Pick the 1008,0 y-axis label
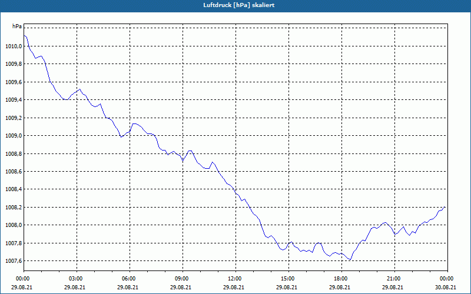Screen dimensions: 471x294 14,225
